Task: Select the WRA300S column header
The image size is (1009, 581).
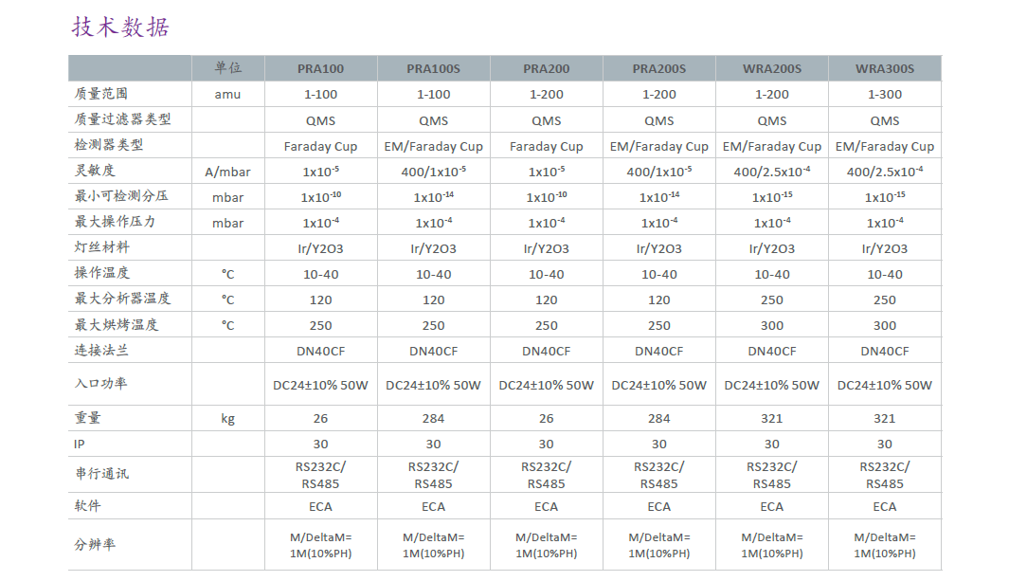Action: 884,68
